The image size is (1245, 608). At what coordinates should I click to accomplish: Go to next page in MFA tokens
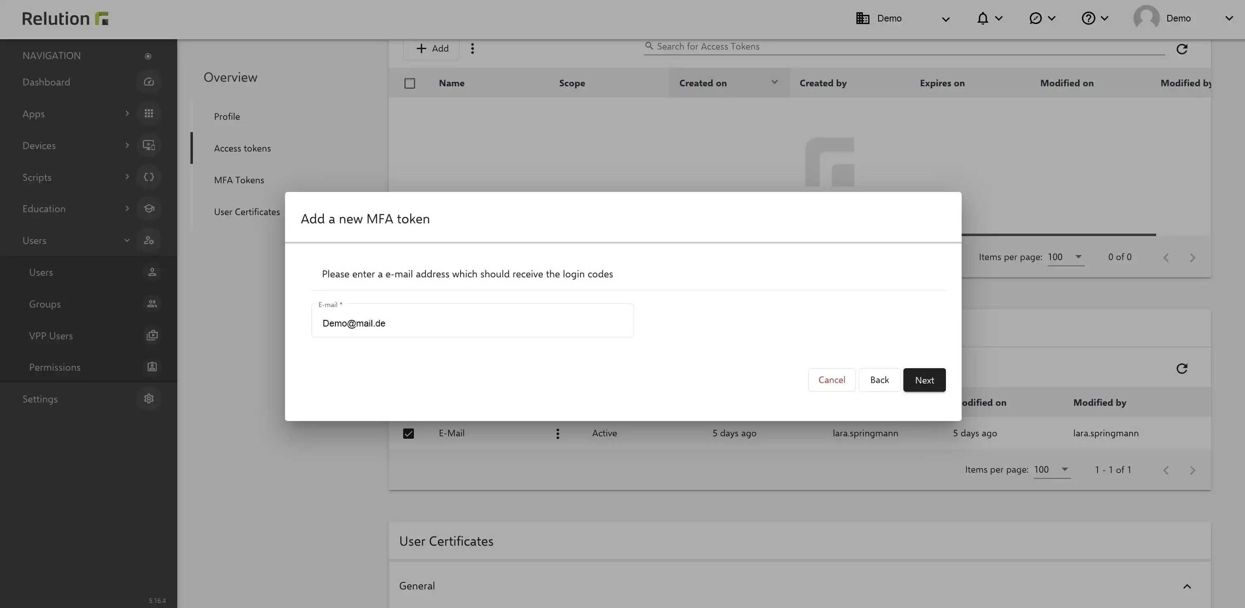point(1192,471)
